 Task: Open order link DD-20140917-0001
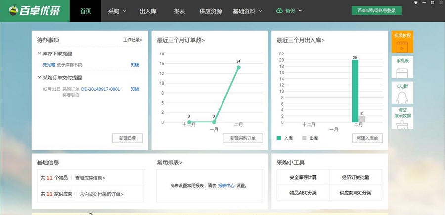click(x=100, y=89)
